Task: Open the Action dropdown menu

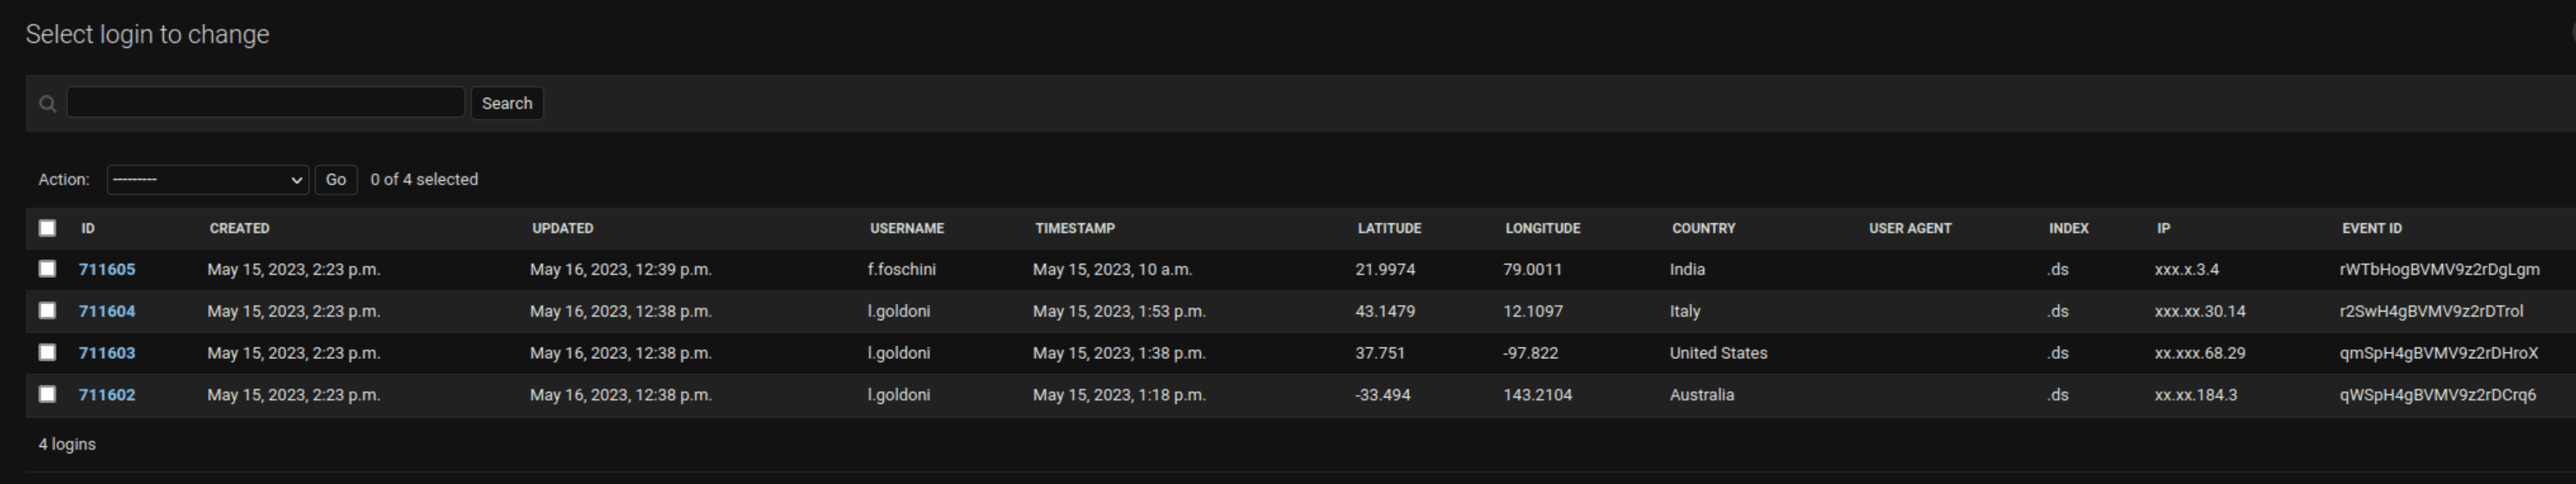Action: pyautogui.click(x=208, y=180)
